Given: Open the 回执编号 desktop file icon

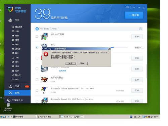Looking at the screenshot, I should pyautogui.click(x=8, y=107).
